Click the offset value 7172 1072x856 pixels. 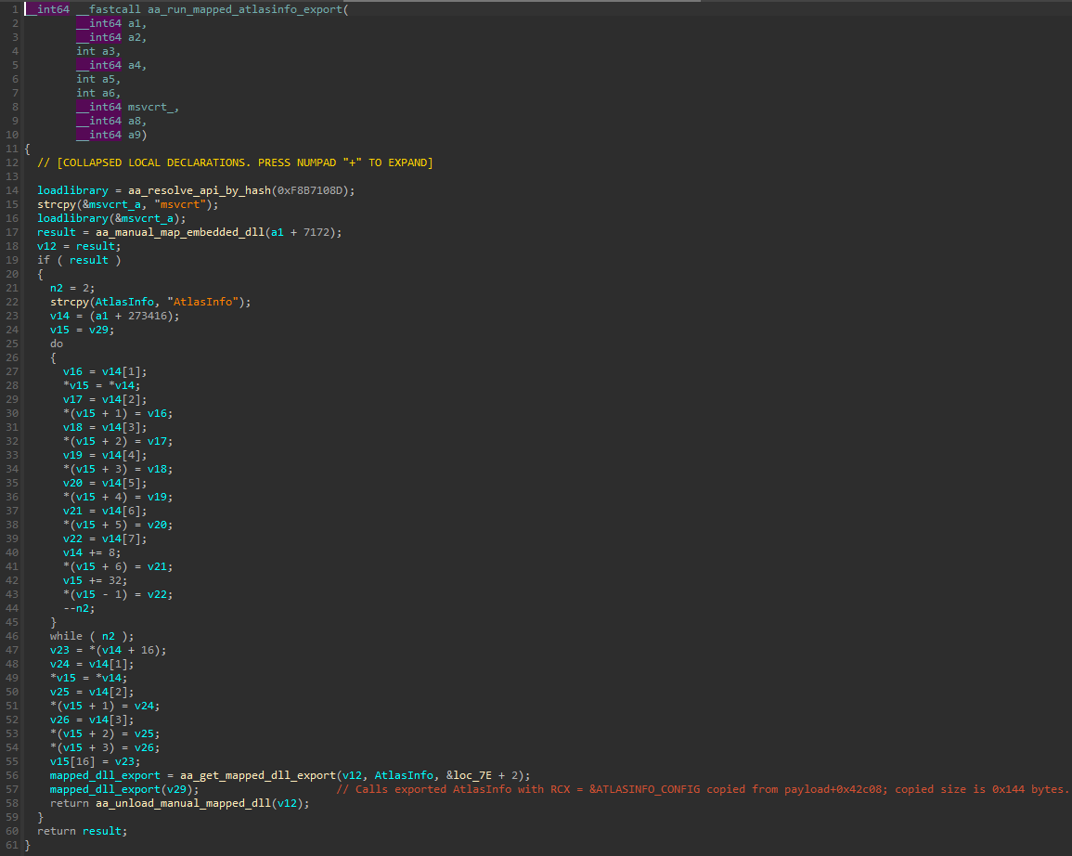coord(316,232)
